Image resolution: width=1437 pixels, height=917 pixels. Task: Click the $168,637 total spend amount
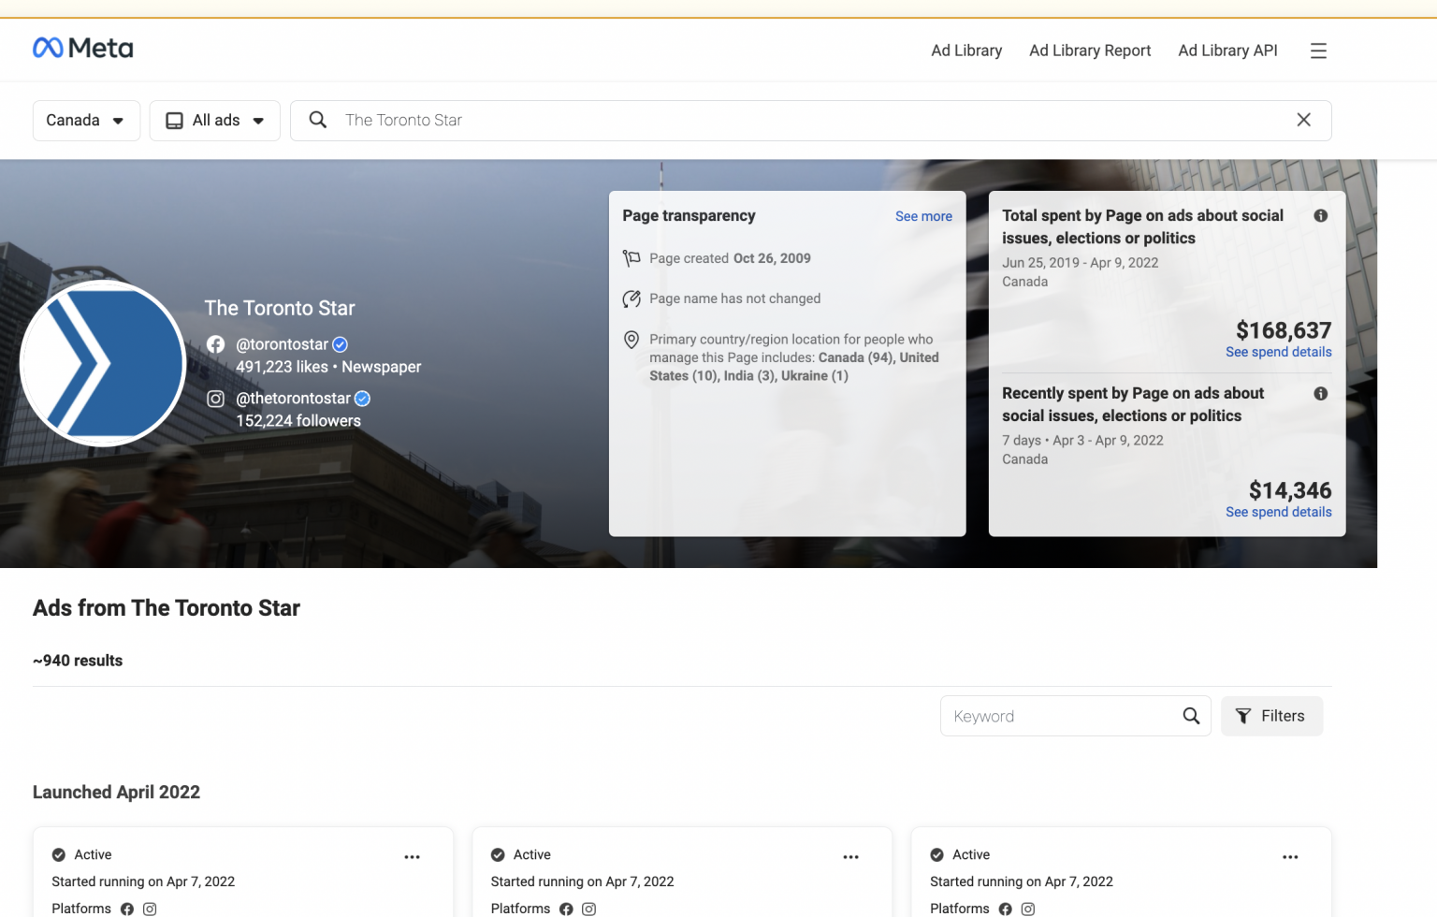[x=1284, y=330]
